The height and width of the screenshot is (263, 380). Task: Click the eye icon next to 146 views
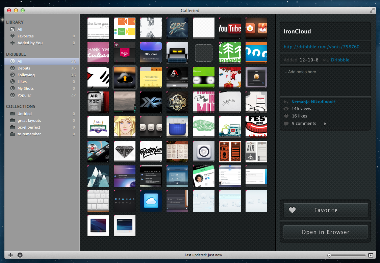click(286, 109)
